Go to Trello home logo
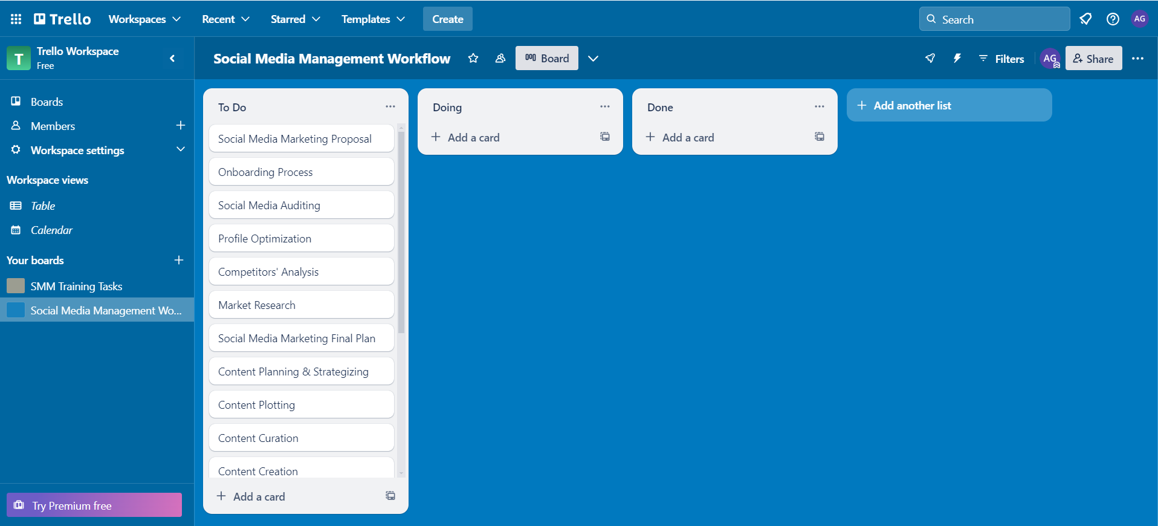Viewport: 1158px width, 526px height. (62, 19)
